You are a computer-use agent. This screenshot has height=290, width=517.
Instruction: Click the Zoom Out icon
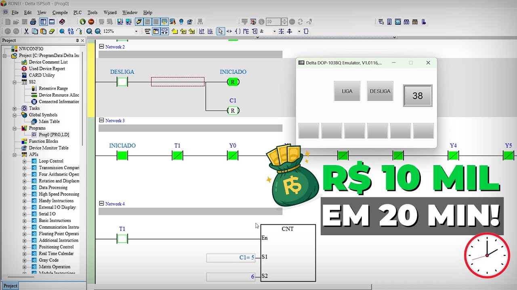point(98,31)
